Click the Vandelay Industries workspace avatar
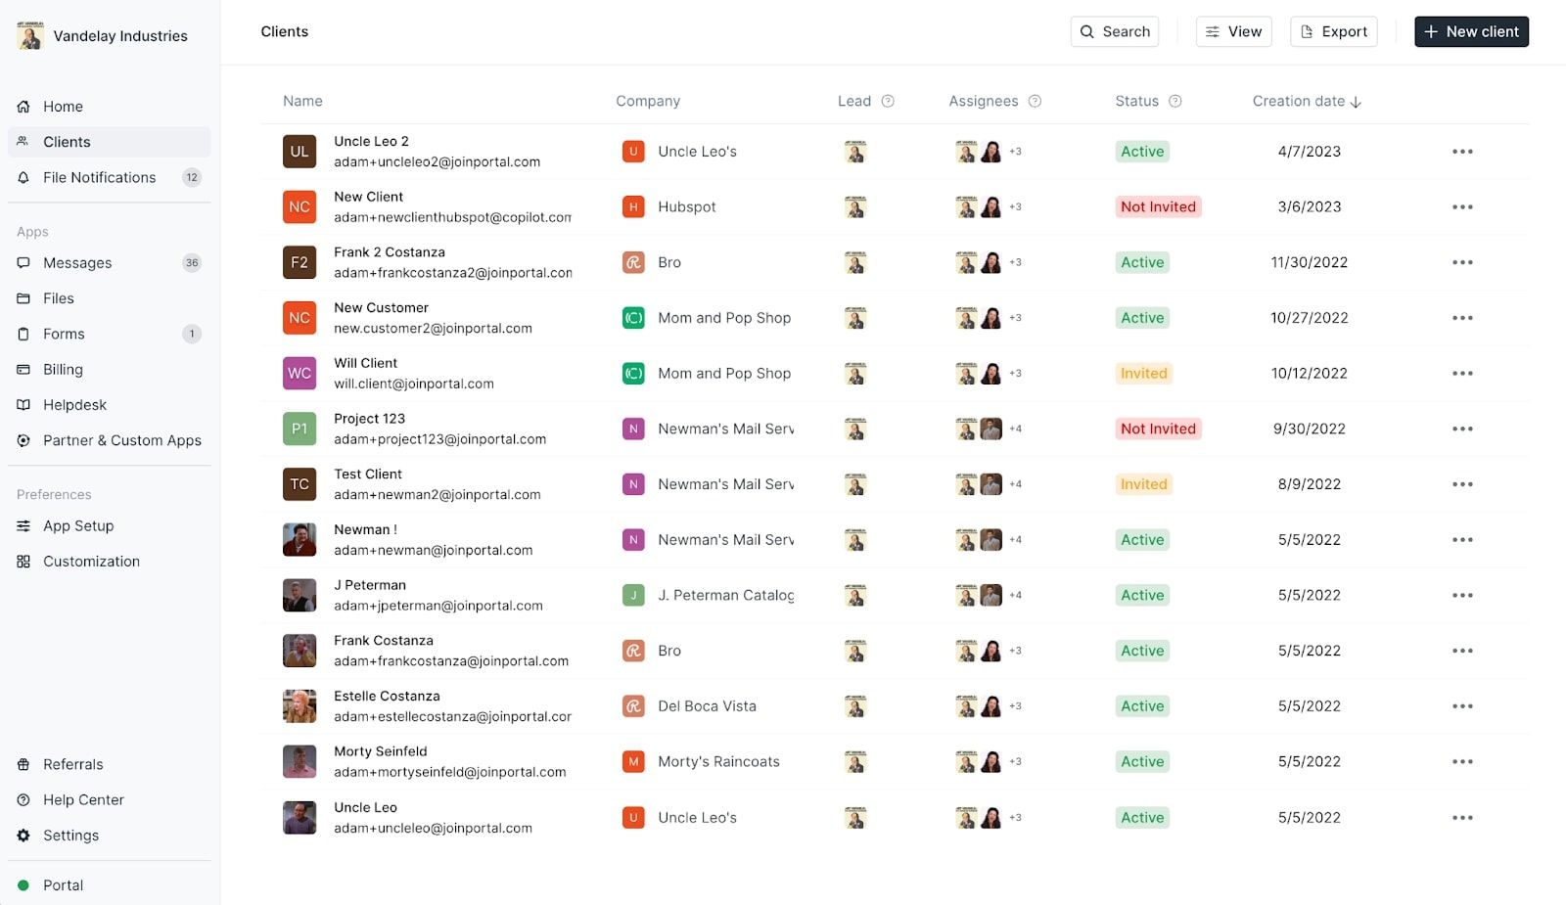The width and height of the screenshot is (1566, 905). [x=30, y=35]
